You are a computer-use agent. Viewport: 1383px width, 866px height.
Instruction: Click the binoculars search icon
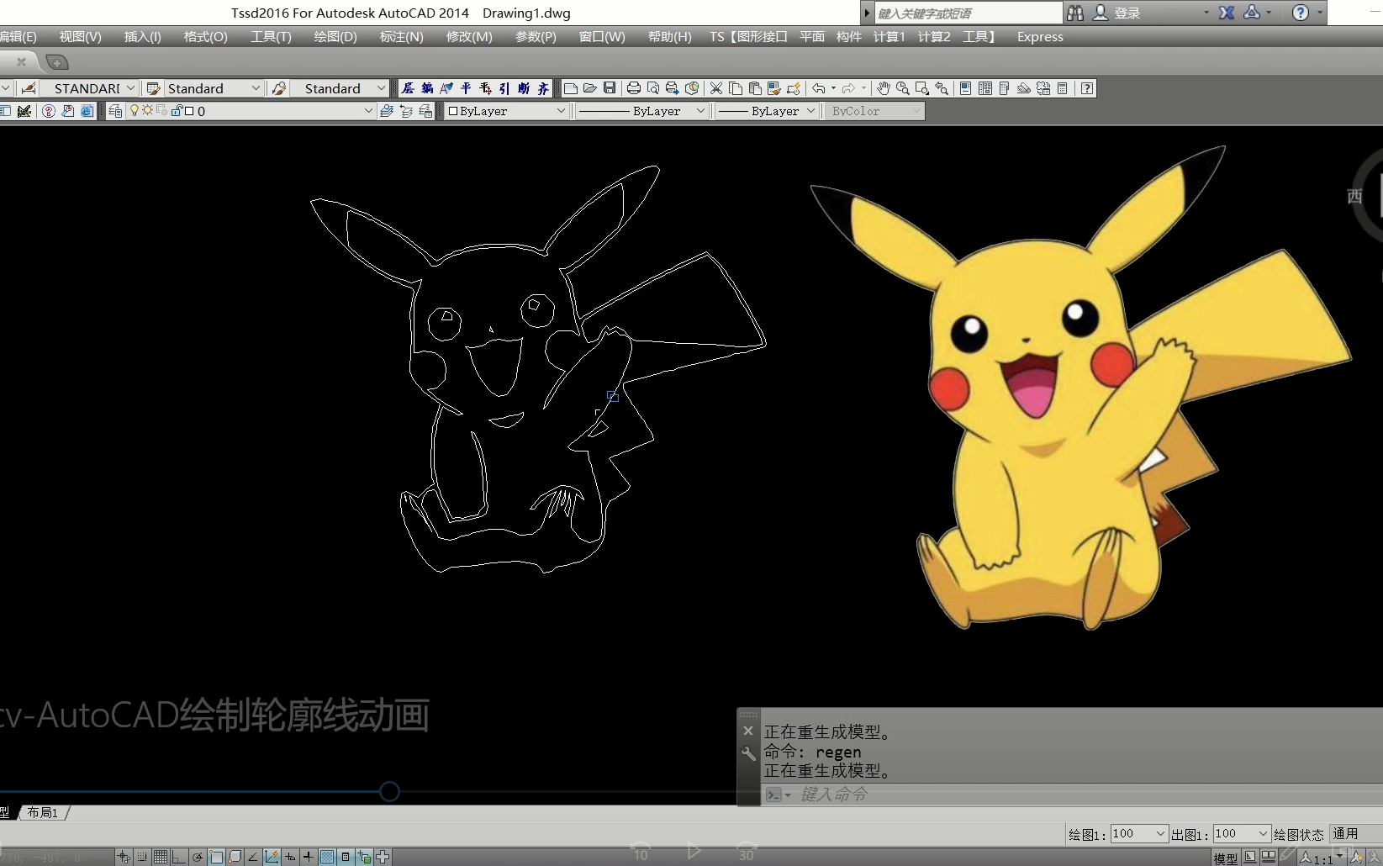click(x=1075, y=13)
